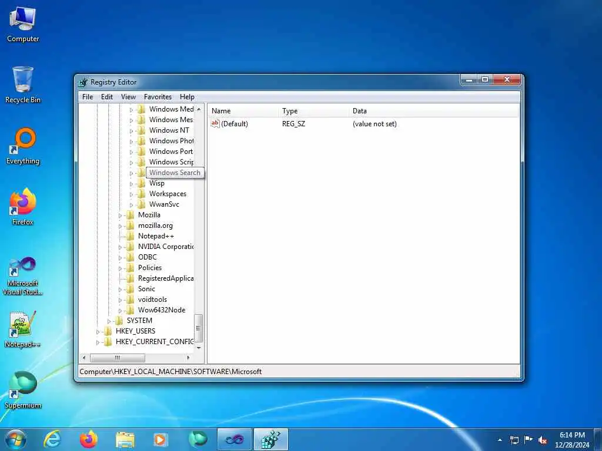Click Registry Editor taskbar button
Screen dimensions: 602x451
271,439
